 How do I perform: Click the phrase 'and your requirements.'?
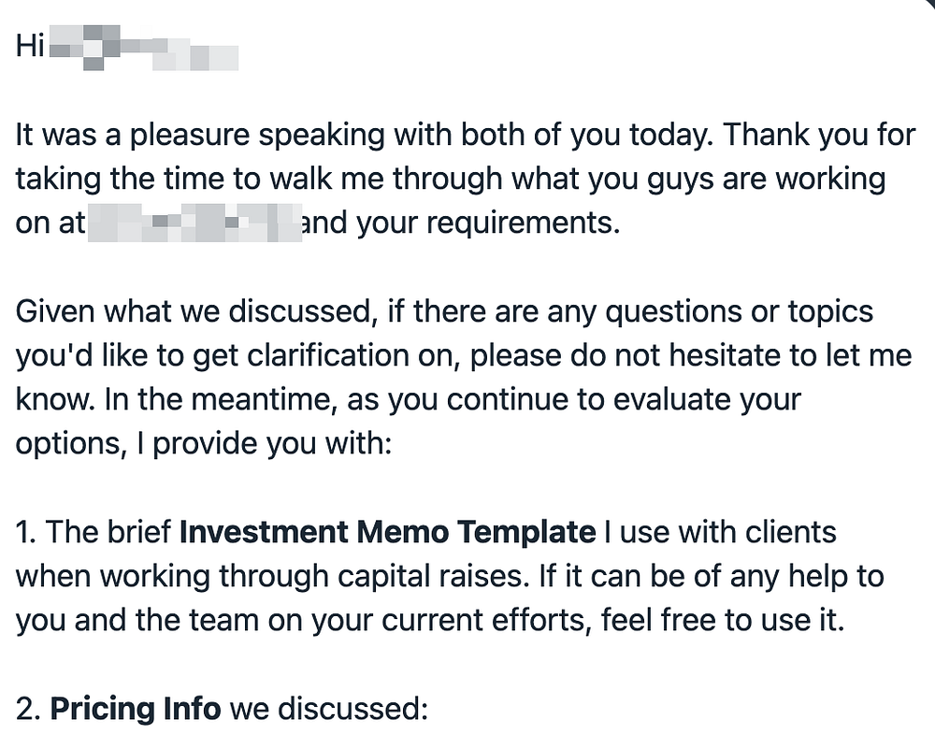(461, 224)
